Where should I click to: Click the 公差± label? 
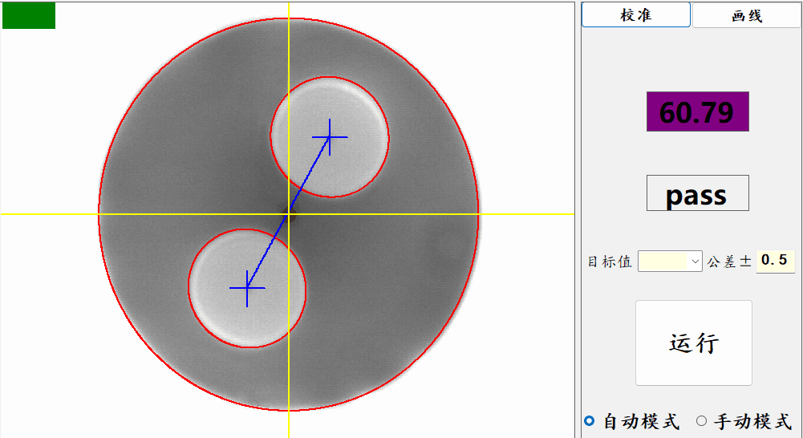(729, 262)
